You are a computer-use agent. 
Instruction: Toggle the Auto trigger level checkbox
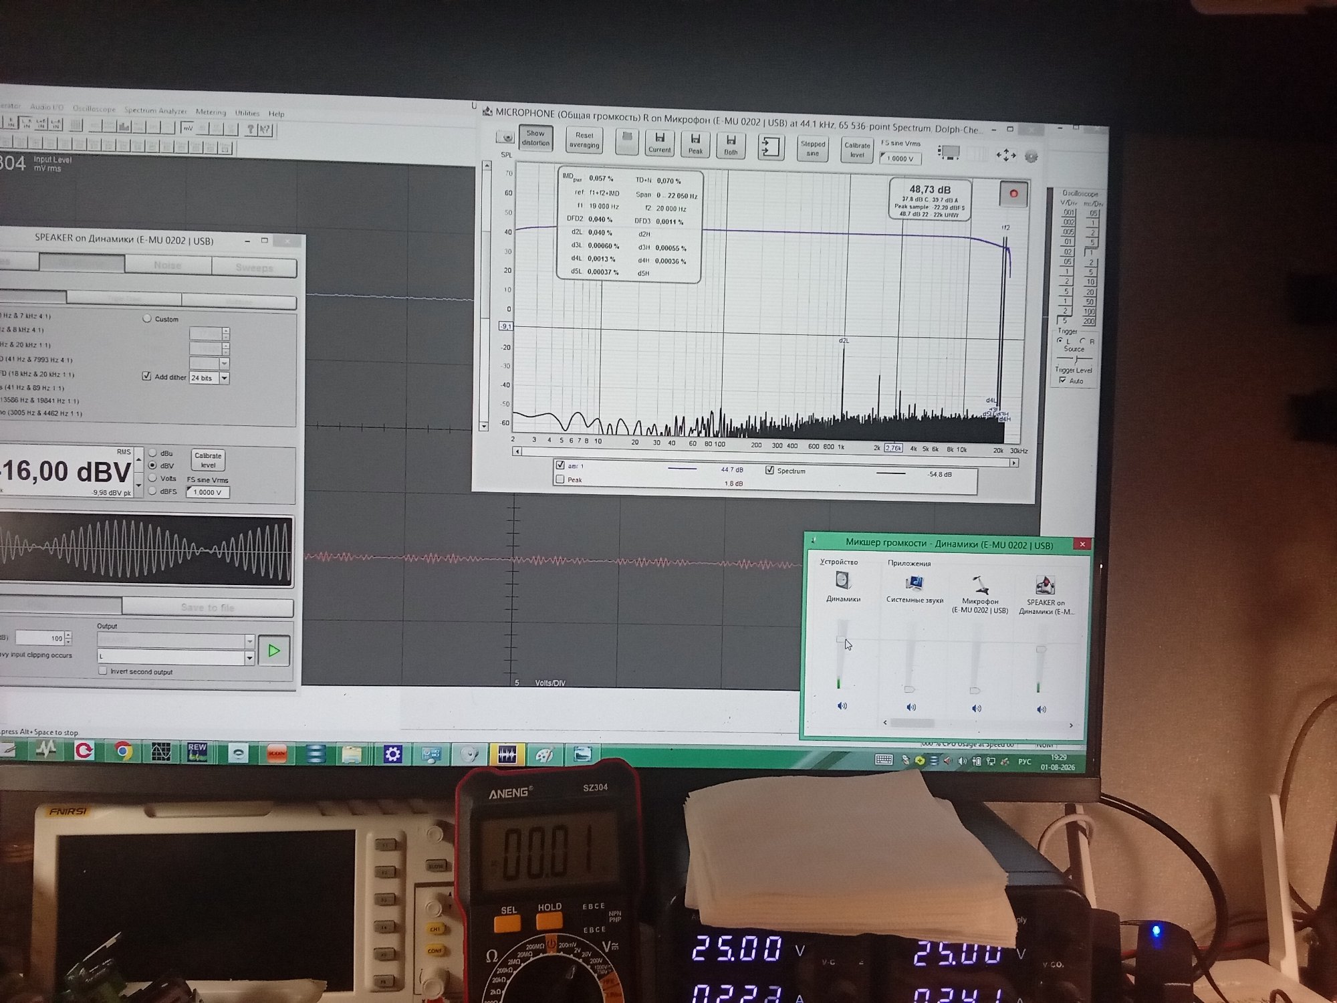(x=1063, y=380)
